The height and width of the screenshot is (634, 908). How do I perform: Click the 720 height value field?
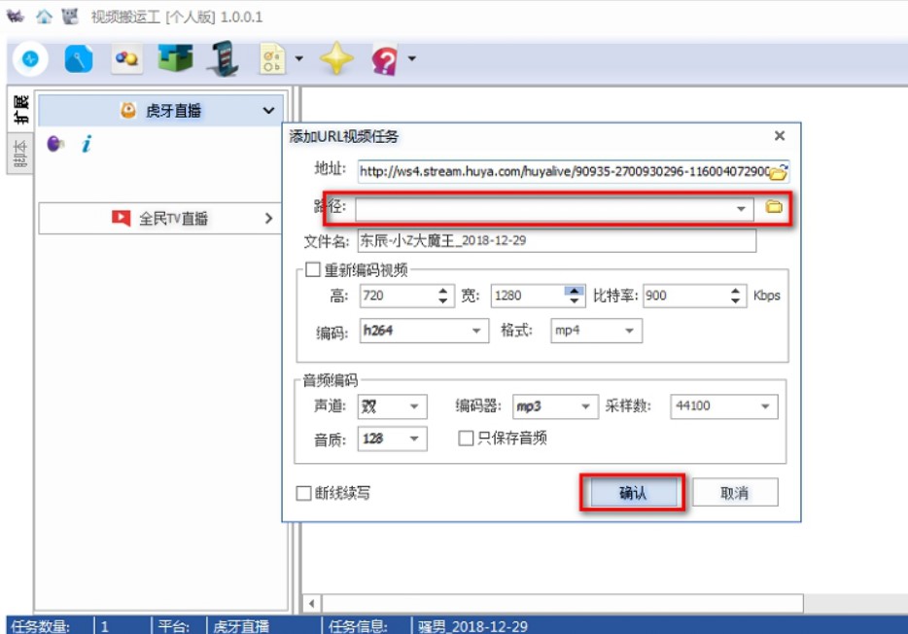tap(399, 296)
